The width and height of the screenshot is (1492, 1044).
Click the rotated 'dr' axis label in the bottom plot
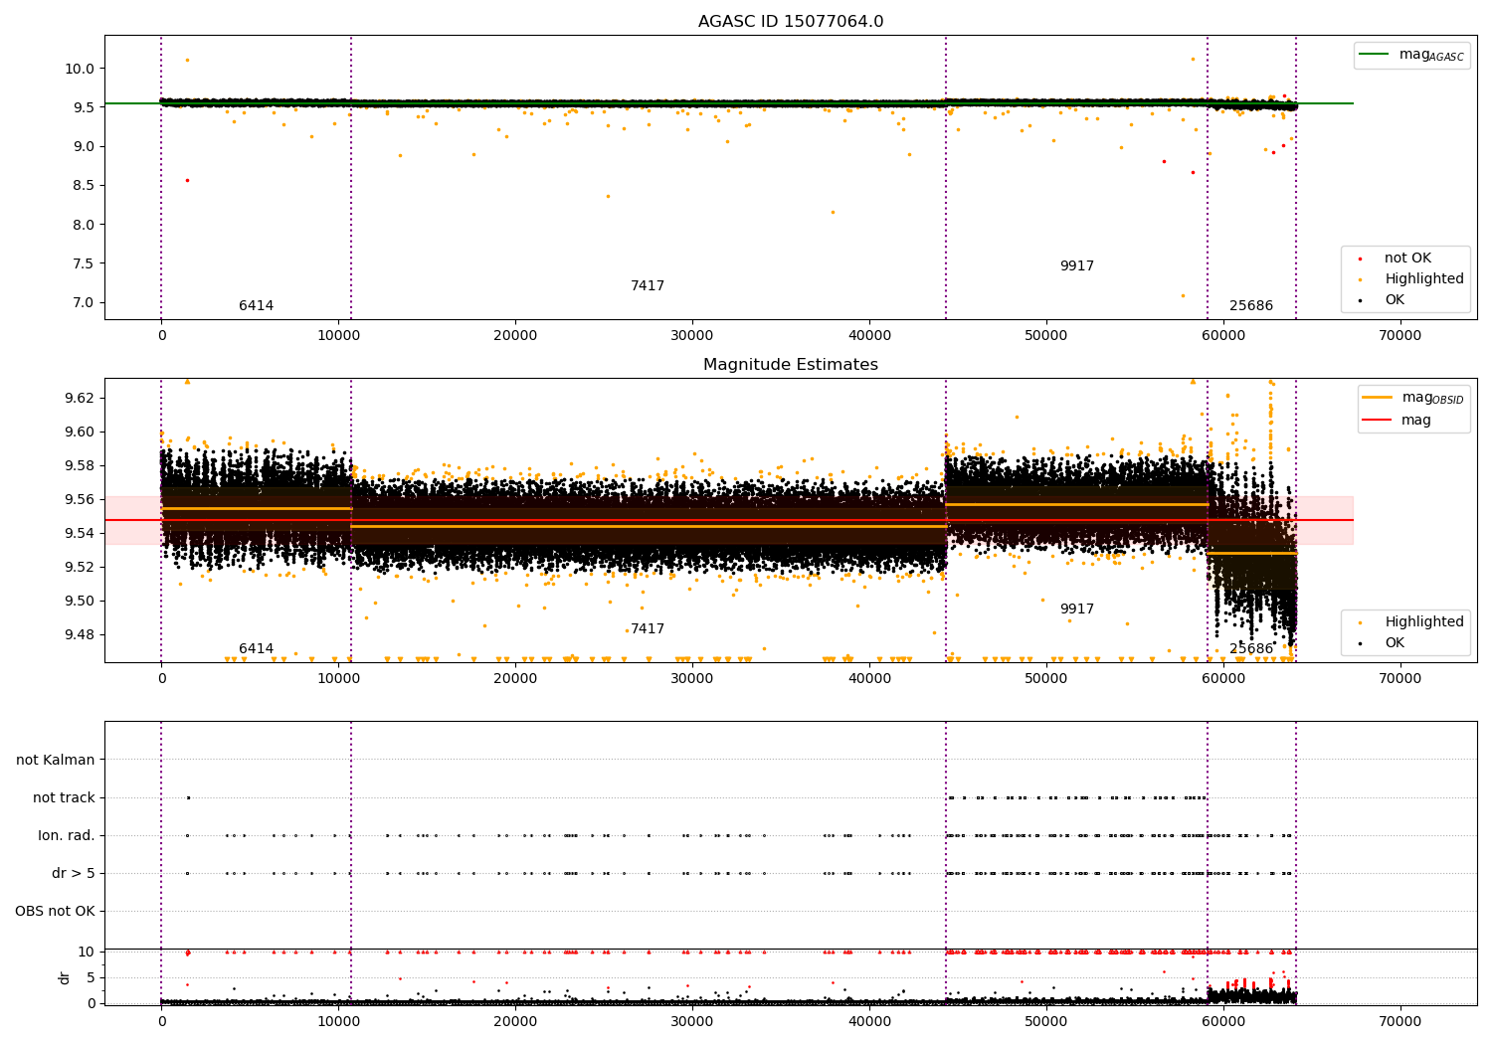(65, 977)
